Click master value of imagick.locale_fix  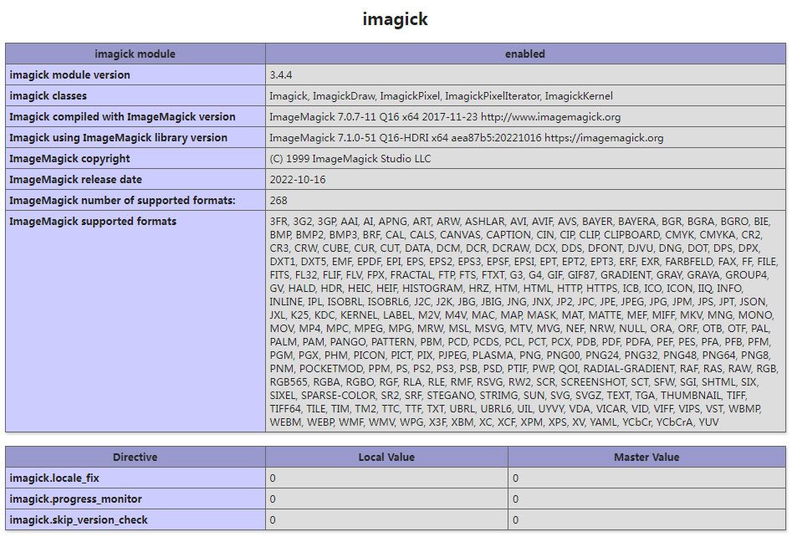(516, 478)
